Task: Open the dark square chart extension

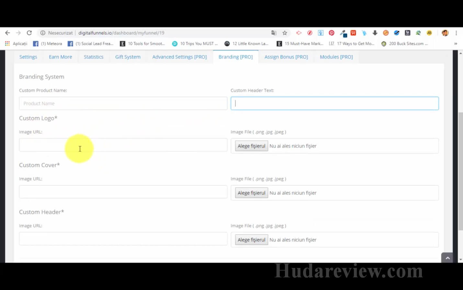Action: [x=408, y=33]
